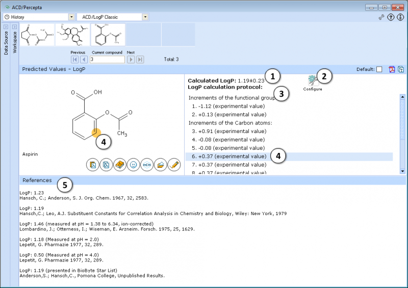408x288 pixels.
Task: Click the copy icon next to the PDF icon
Action: [401, 69]
